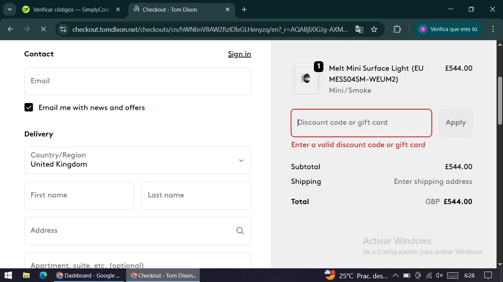Focus the Last name field

(x=196, y=196)
